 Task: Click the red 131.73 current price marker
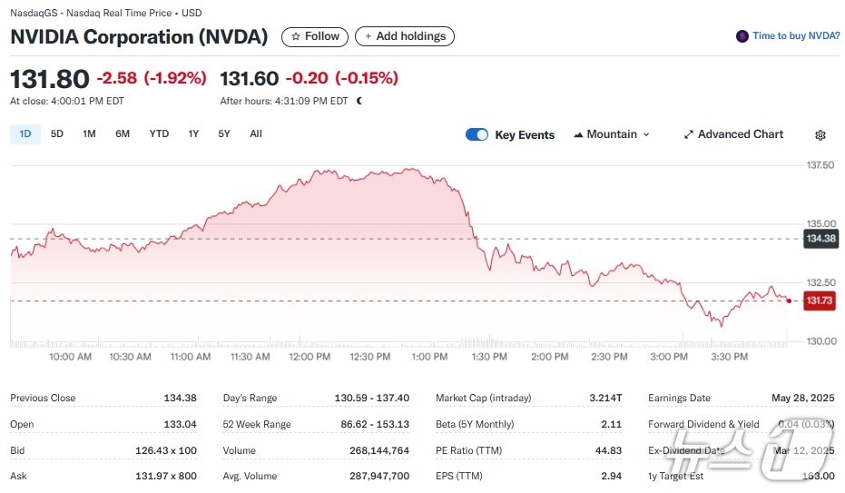[x=820, y=301]
